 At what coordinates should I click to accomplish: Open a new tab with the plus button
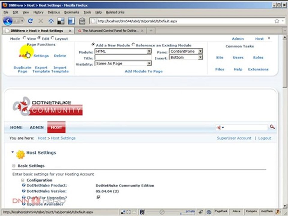point(151,31)
